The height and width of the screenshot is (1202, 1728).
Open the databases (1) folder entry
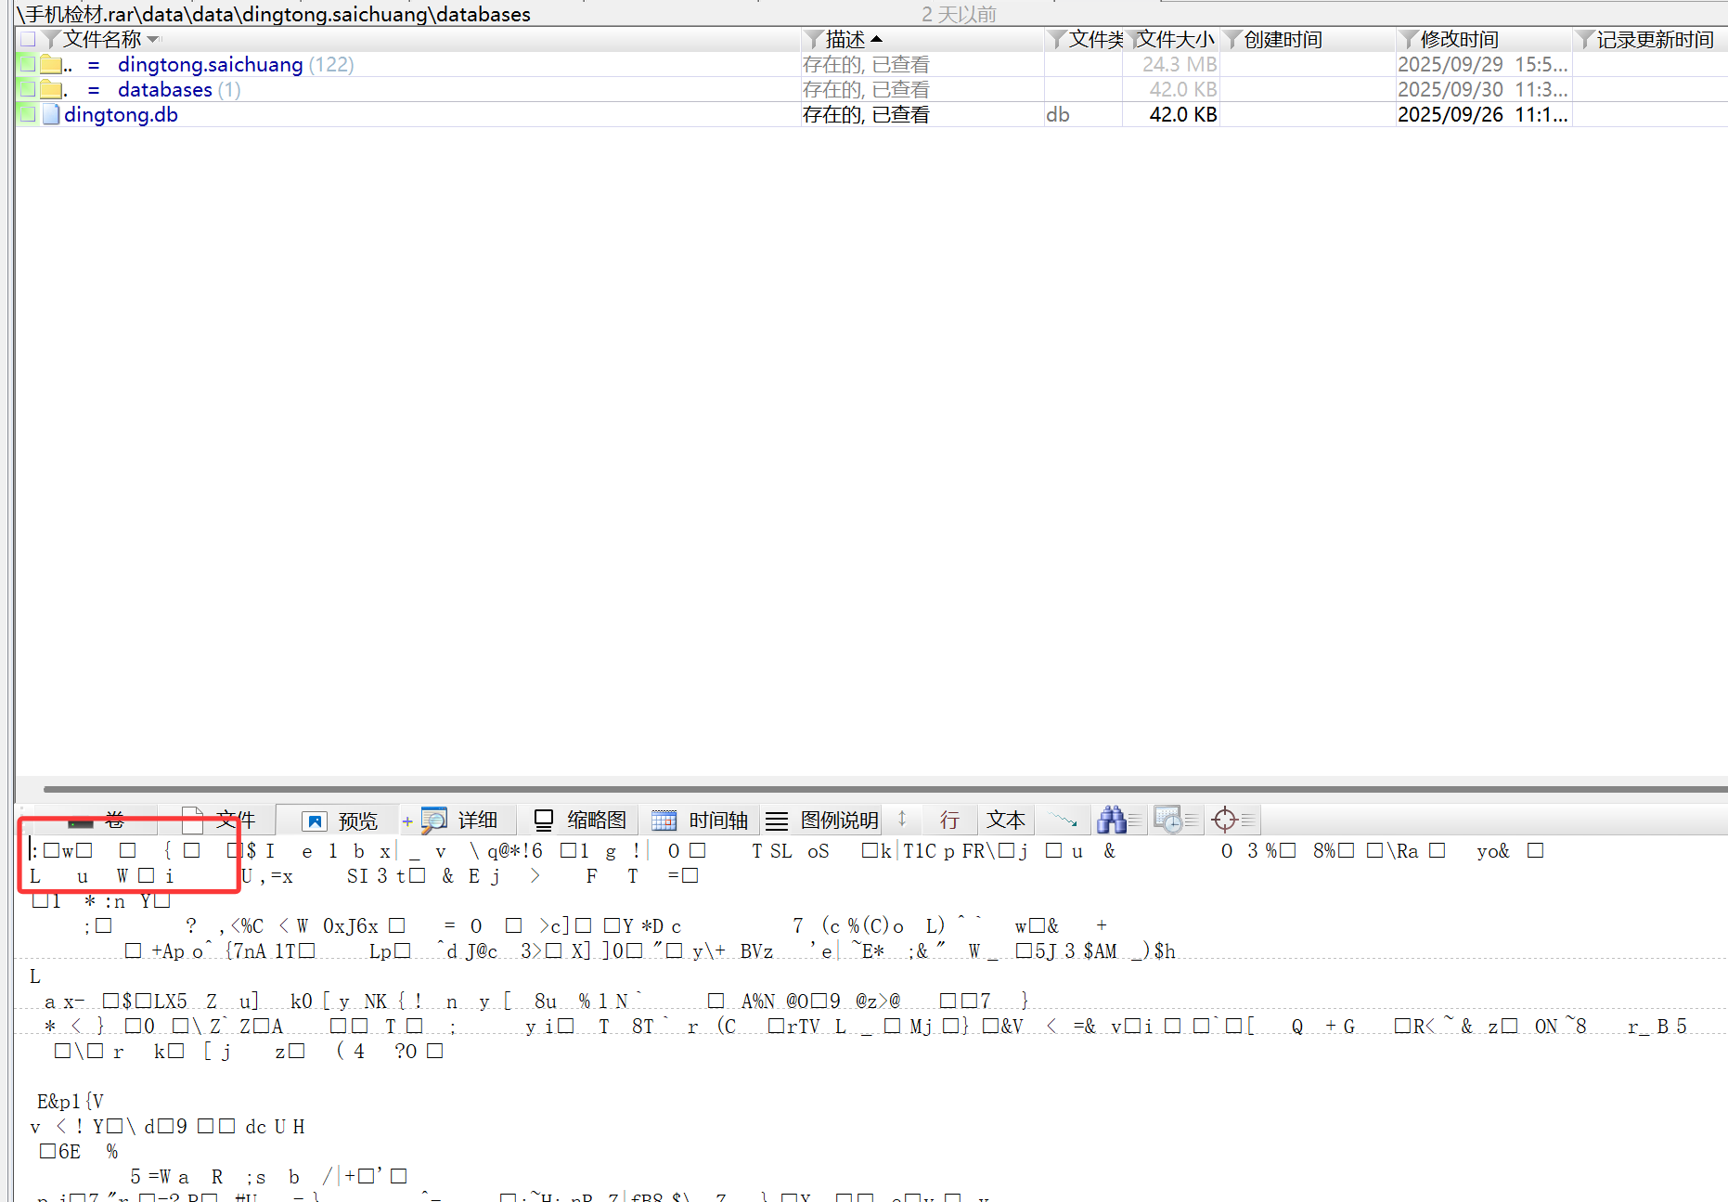179,89
